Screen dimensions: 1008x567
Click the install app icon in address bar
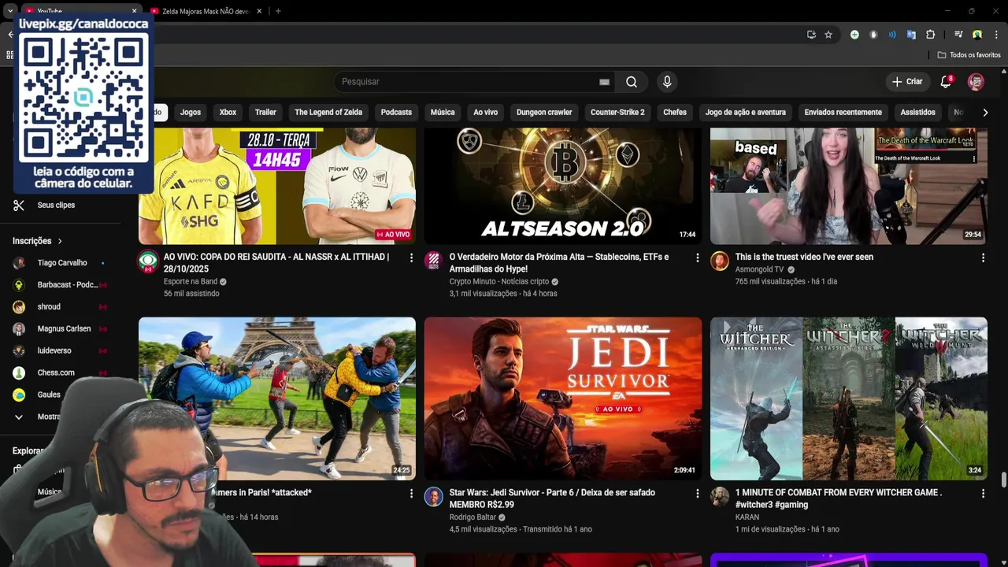click(x=811, y=35)
